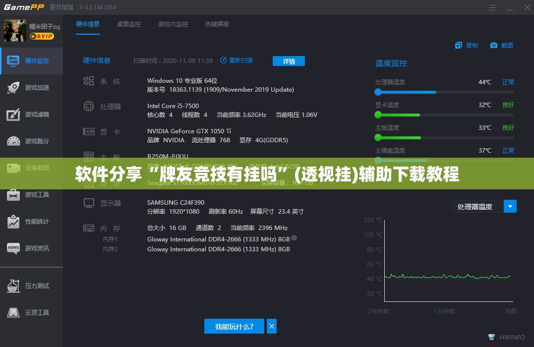Click the 系统 Windows icon
This screenshot has height=347, width=534.
pyautogui.click(x=89, y=81)
